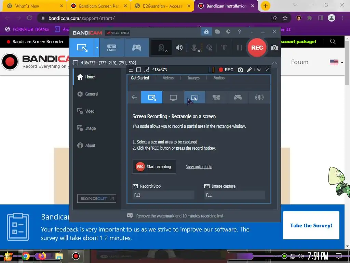Image resolution: width=350 pixels, height=263 pixels.
Task: Open the rectangle window hamburger menu
Action: click(x=131, y=70)
